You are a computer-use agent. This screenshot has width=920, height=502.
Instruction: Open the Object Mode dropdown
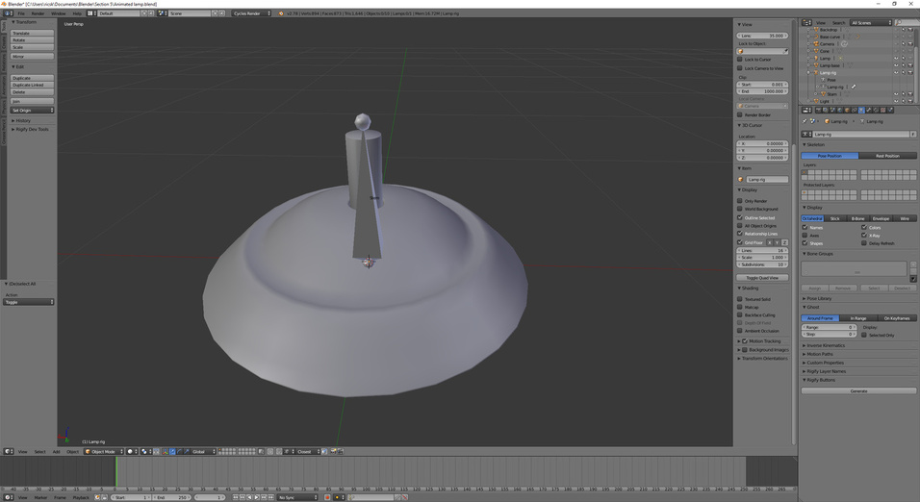[x=104, y=452]
